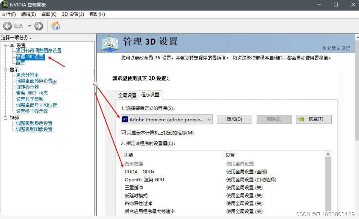Select 调整桌面尺寸和位置 in tree
Screen dimensions: 359x219
coord(36,105)
